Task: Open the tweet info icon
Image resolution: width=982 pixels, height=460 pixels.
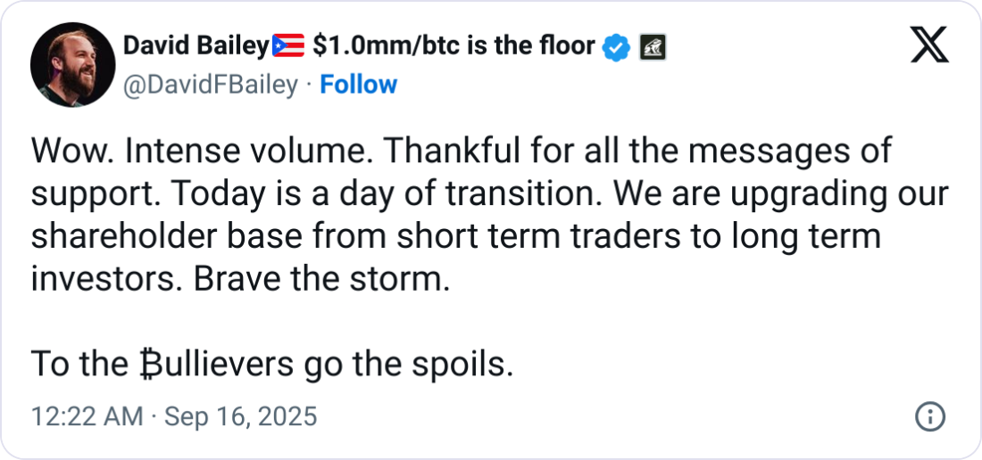Action: coord(930,416)
